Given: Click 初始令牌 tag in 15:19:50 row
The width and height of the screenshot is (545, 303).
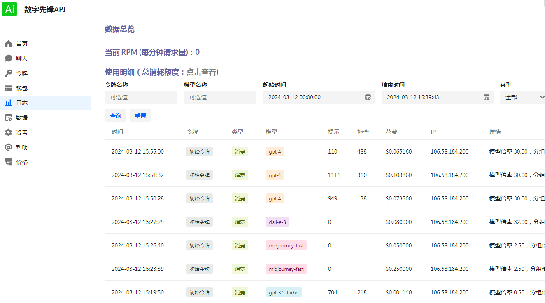Looking at the screenshot, I should pyautogui.click(x=200, y=292).
